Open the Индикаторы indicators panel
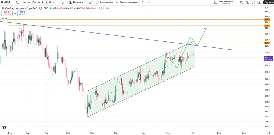Screen dimensions: 274x135 coord(77,2)
